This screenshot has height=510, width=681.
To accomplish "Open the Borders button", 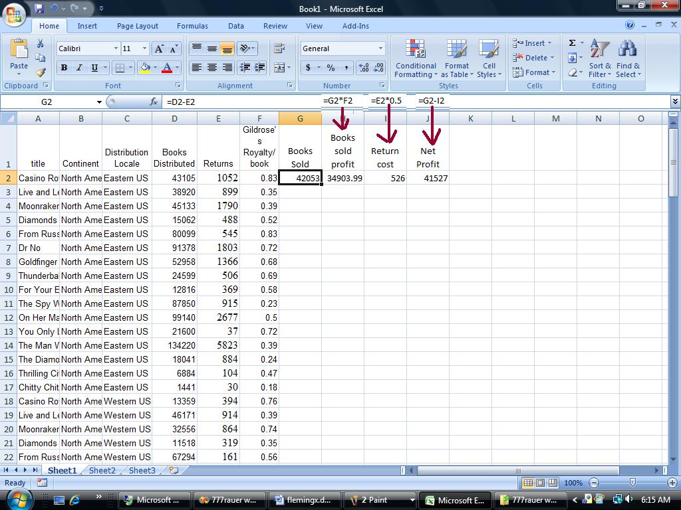I will click(120, 68).
